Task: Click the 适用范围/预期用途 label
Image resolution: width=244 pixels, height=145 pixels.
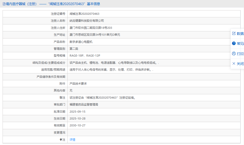Action: point(53,70)
